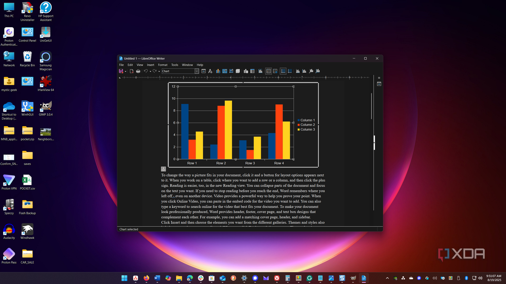This screenshot has width=506, height=284.
Task: Open the Legend formatting icon
Action: coord(275,71)
